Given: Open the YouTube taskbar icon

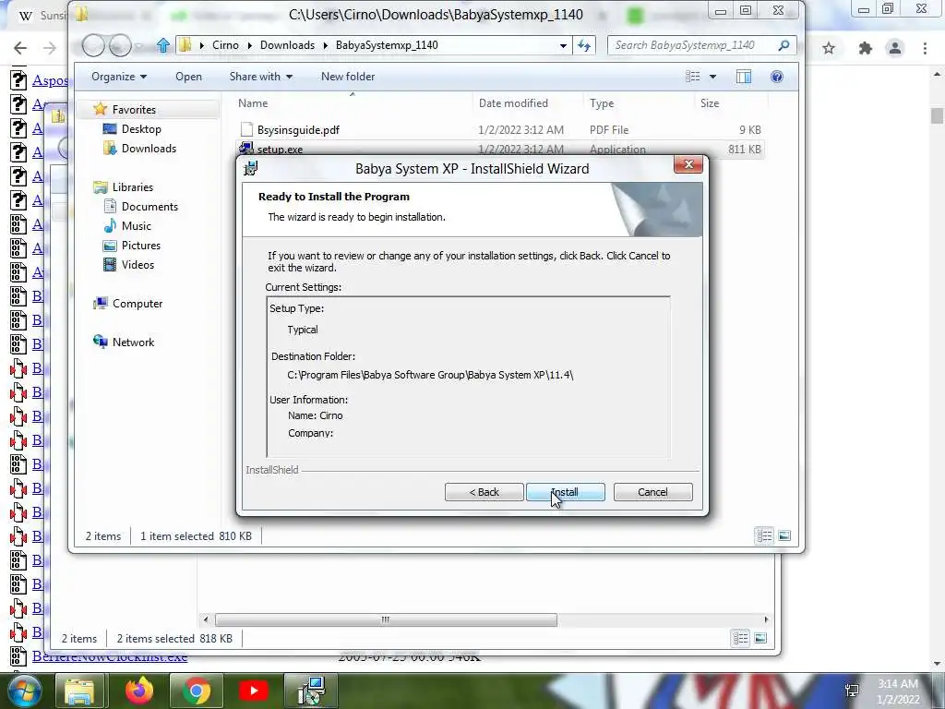Looking at the screenshot, I should click(x=253, y=691).
